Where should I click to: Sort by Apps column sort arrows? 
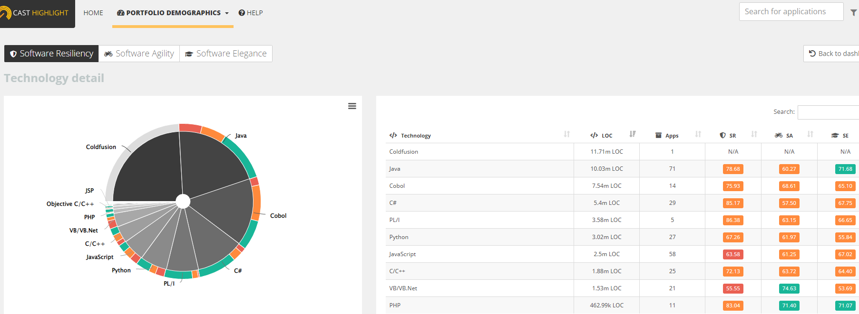(698, 134)
